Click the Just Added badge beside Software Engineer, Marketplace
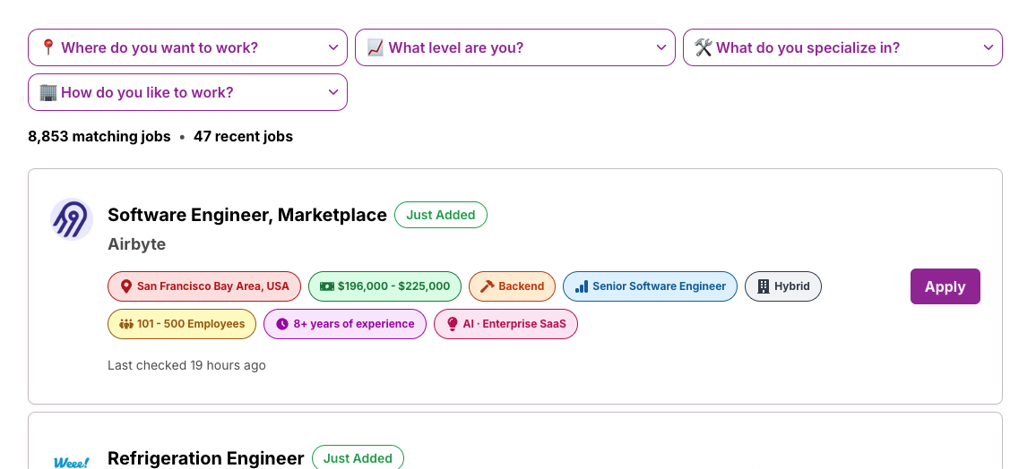The image size is (1036, 469). click(441, 215)
